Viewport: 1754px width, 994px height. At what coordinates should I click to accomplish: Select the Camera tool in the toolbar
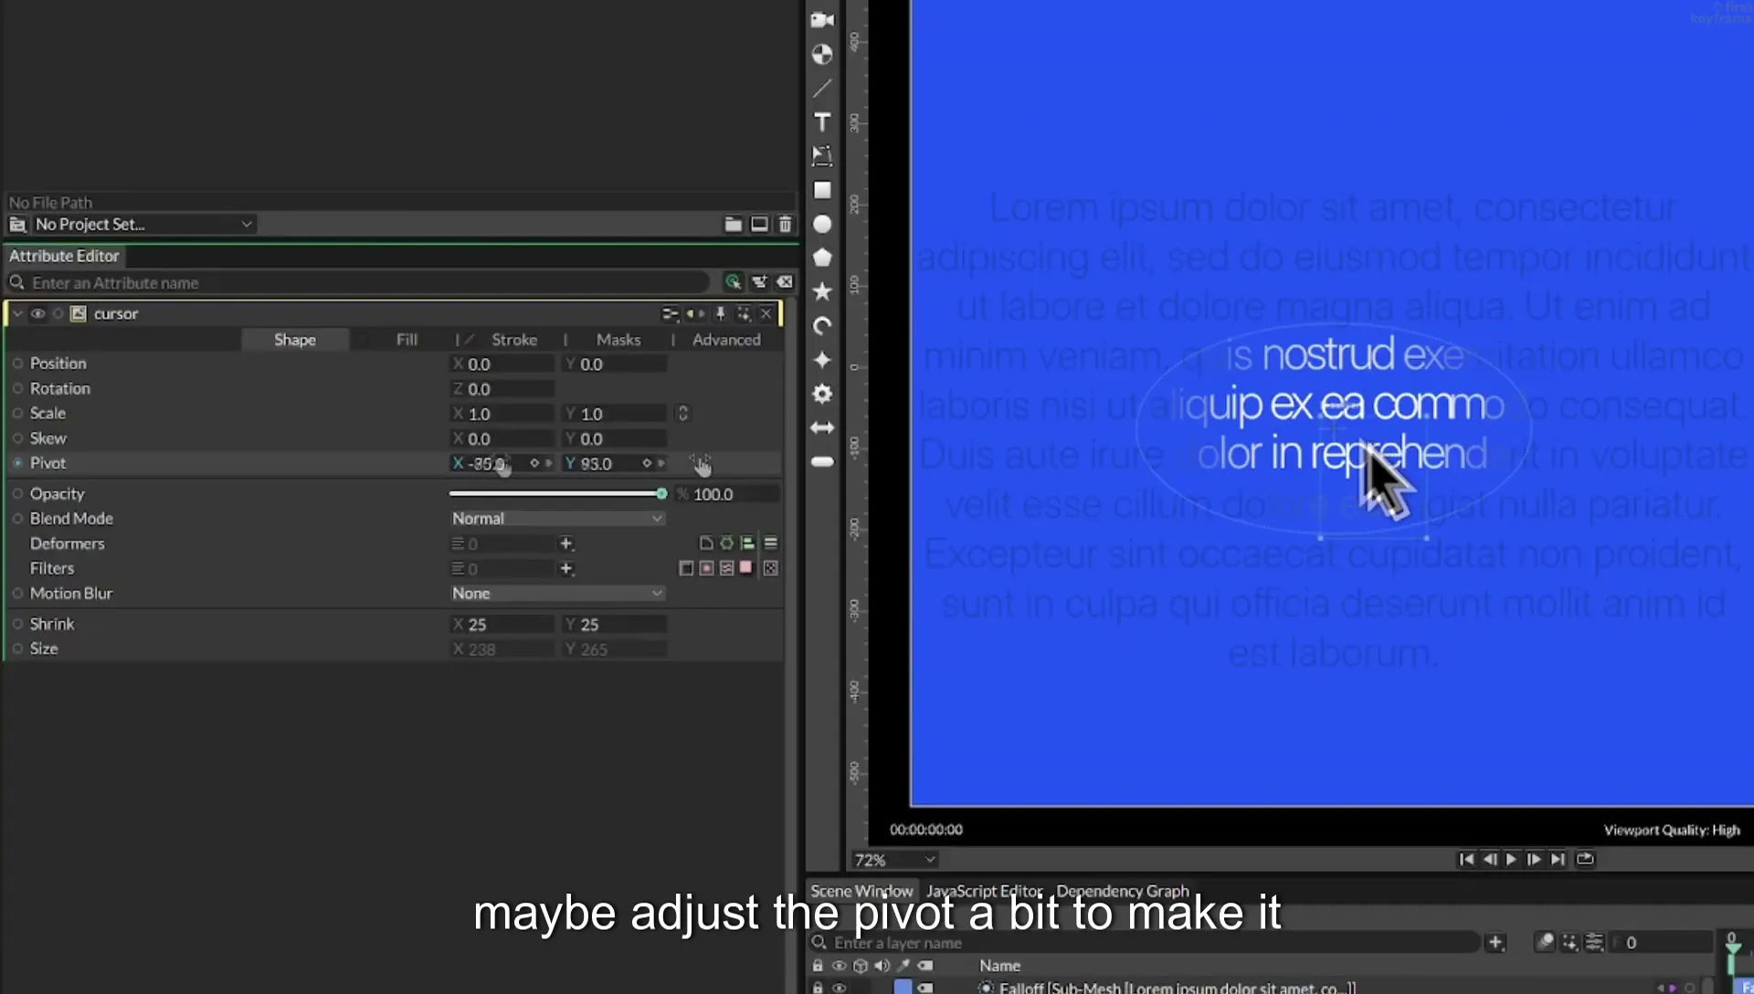point(822,19)
